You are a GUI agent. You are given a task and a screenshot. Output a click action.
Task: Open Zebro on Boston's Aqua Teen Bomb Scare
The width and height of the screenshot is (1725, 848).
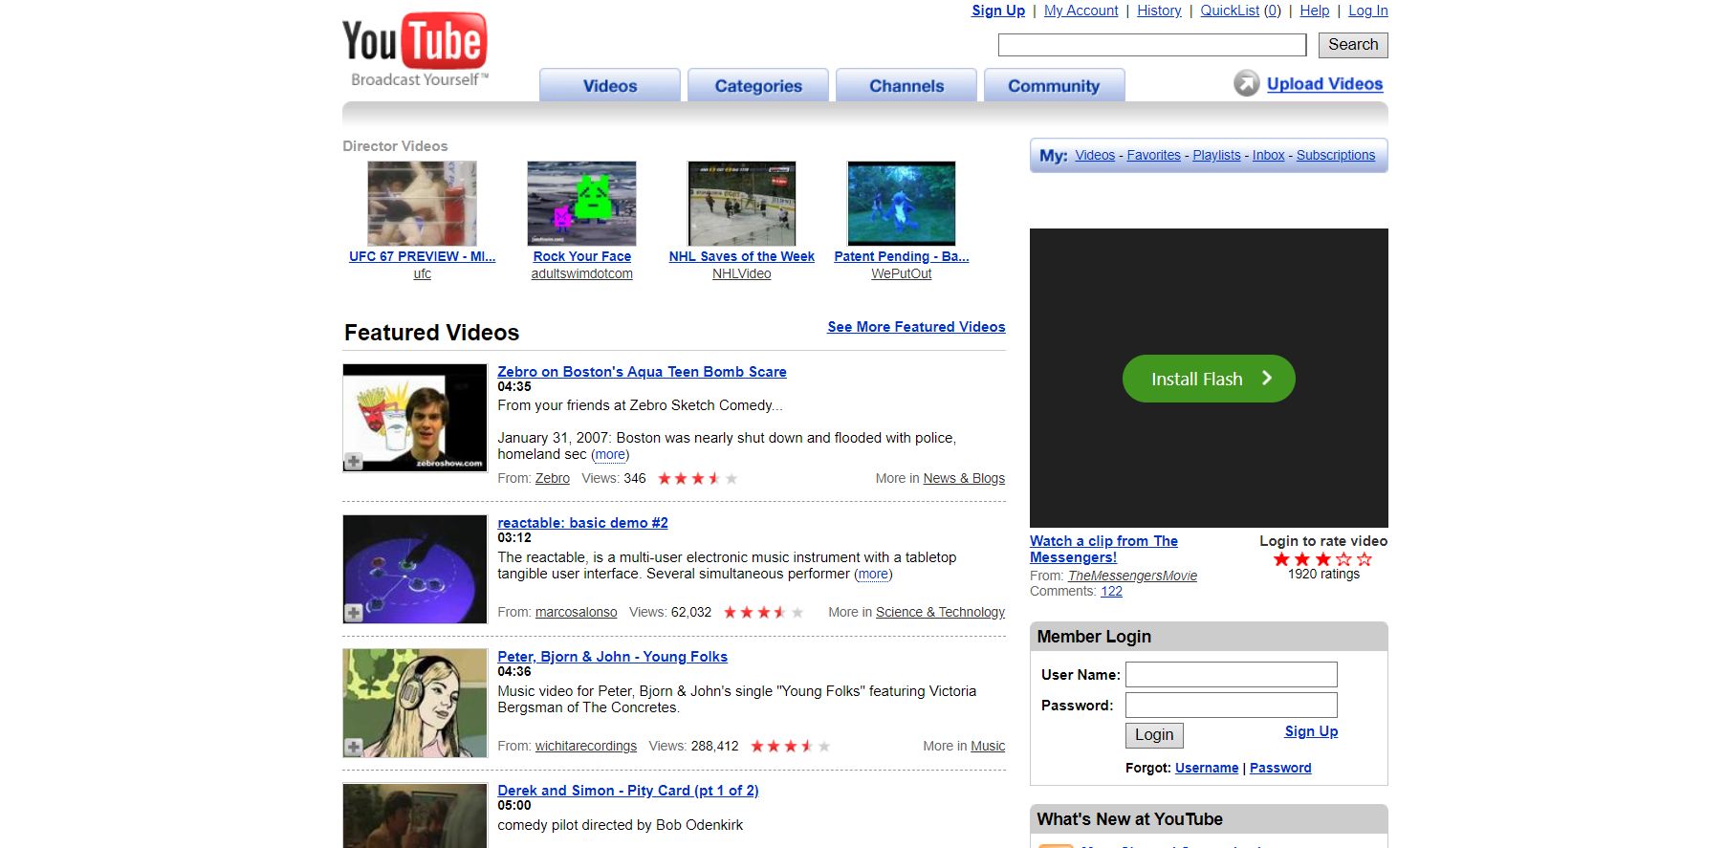tap(642, 372)
